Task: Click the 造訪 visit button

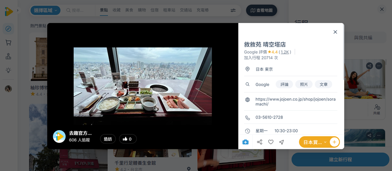Action: point(108,139)
